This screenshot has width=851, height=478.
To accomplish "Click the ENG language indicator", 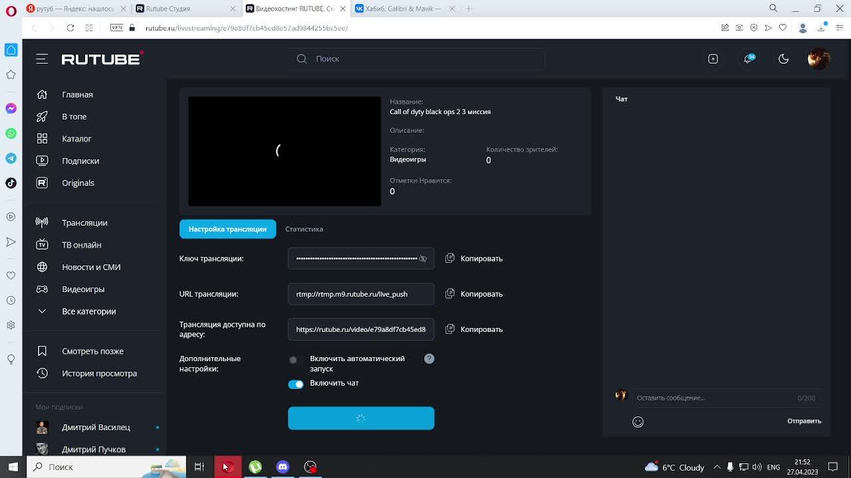I will click(x=773, y=467).
